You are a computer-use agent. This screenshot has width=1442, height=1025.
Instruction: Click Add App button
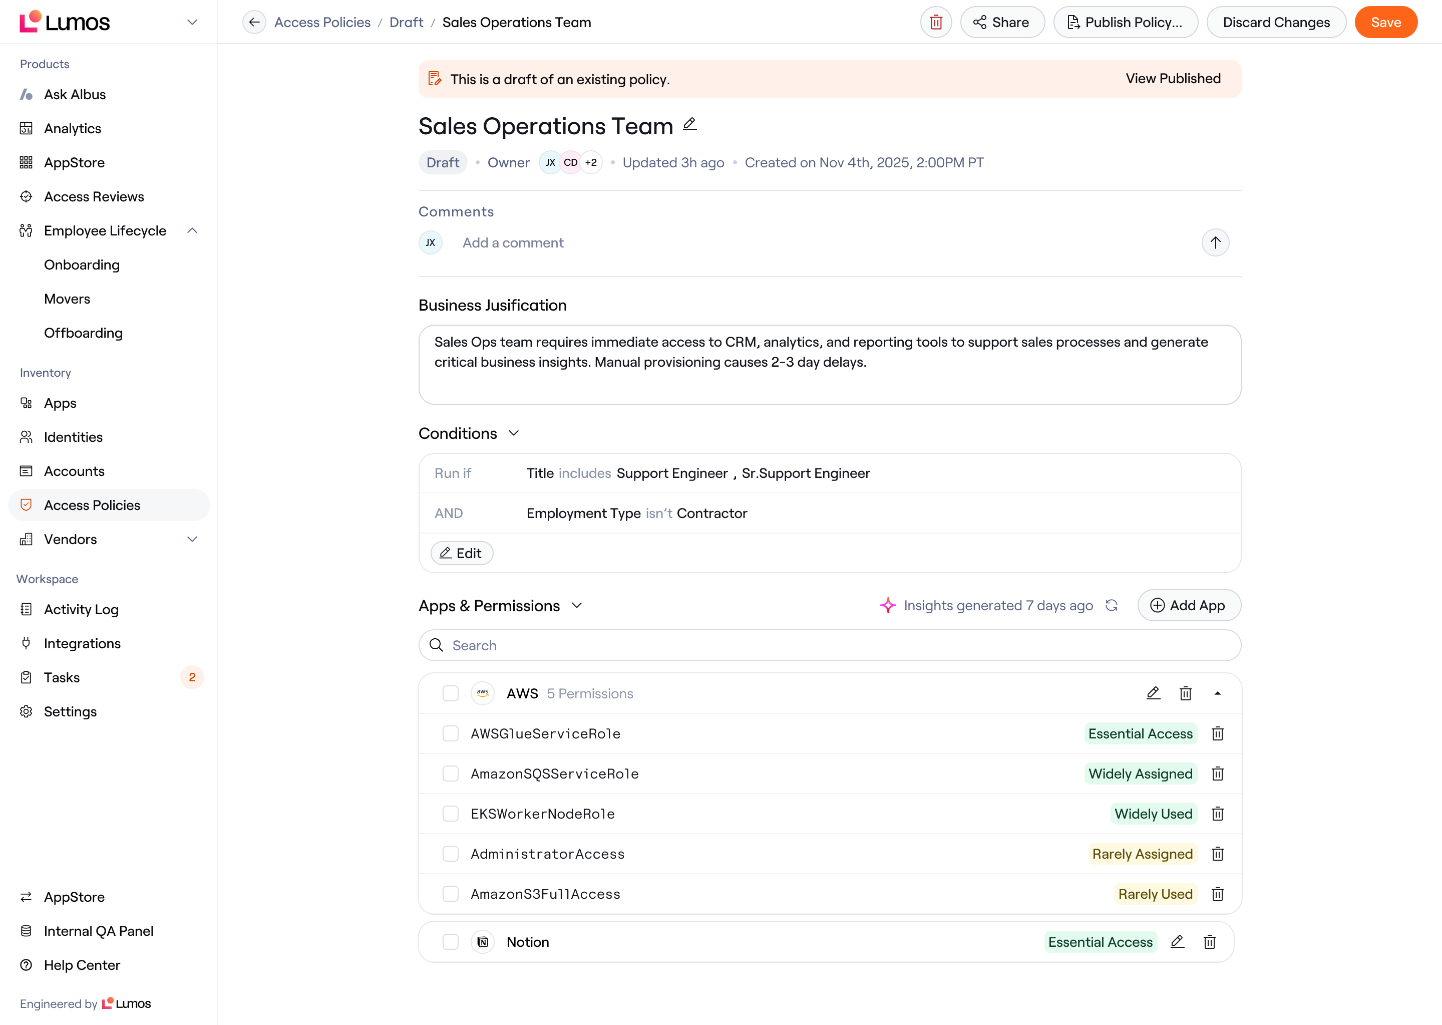coord(1189,605)
